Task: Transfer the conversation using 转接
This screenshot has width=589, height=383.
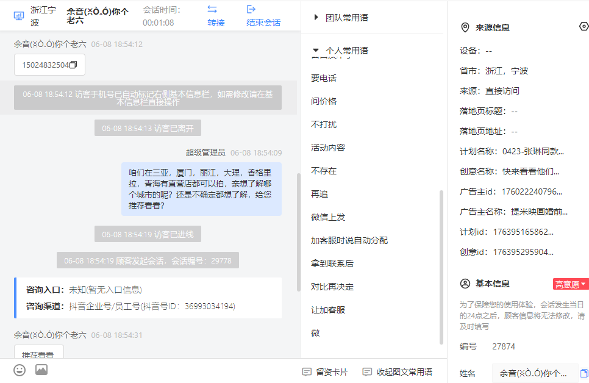Action: [x=216, y=16]
